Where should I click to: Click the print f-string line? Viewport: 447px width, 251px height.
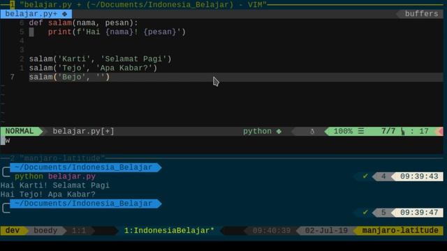click(x=117, y=32)
